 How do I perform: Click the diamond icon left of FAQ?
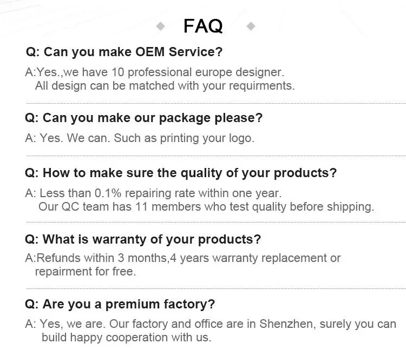[160, 25]
